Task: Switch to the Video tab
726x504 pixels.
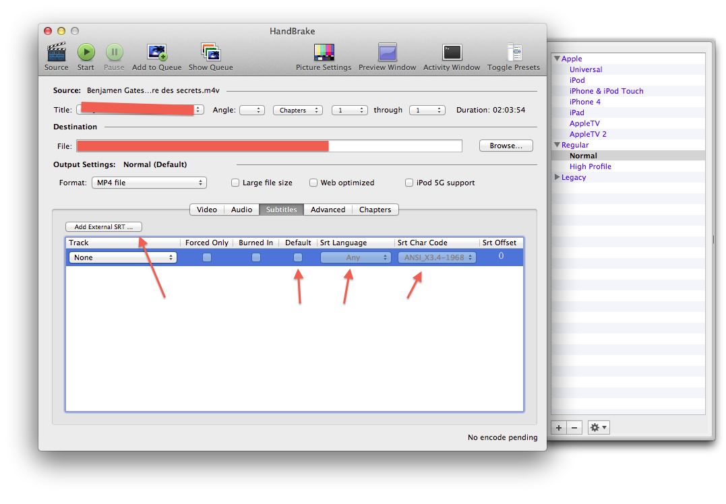Action: click(x=207, y=210)
